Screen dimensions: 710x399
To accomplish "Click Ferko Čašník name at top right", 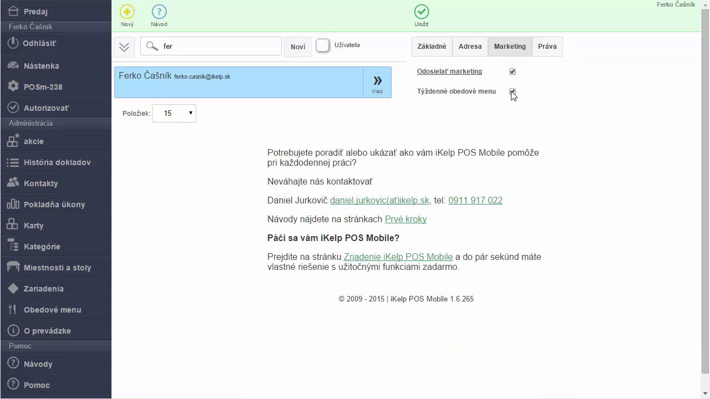I will 676,4.
